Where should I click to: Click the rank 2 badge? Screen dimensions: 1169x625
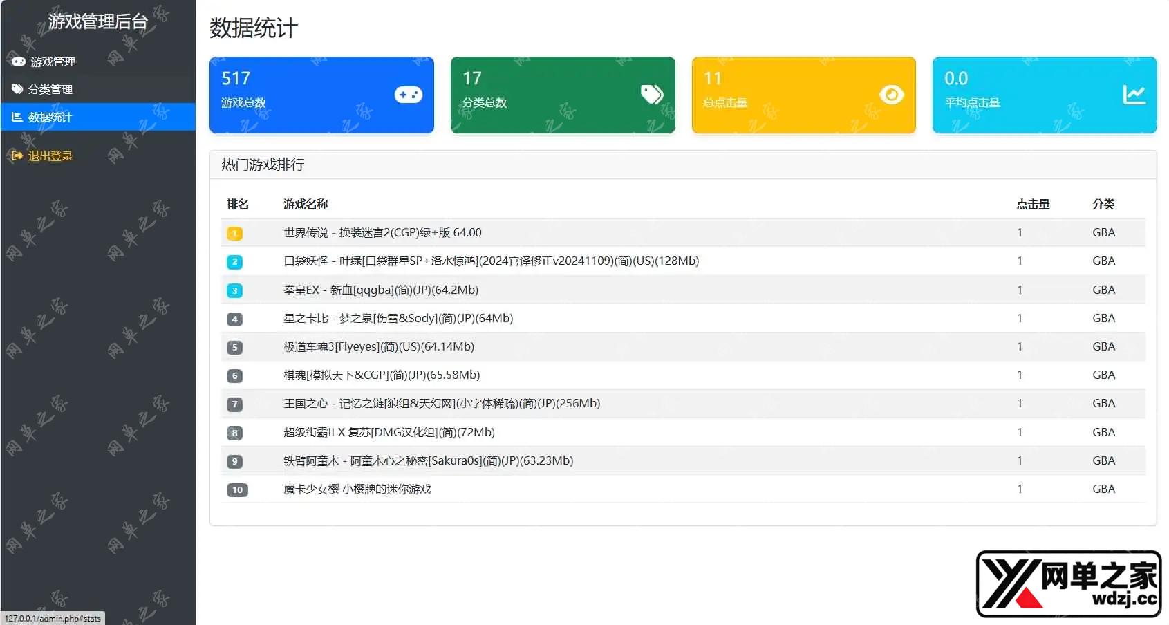click(x=234, y=262)
